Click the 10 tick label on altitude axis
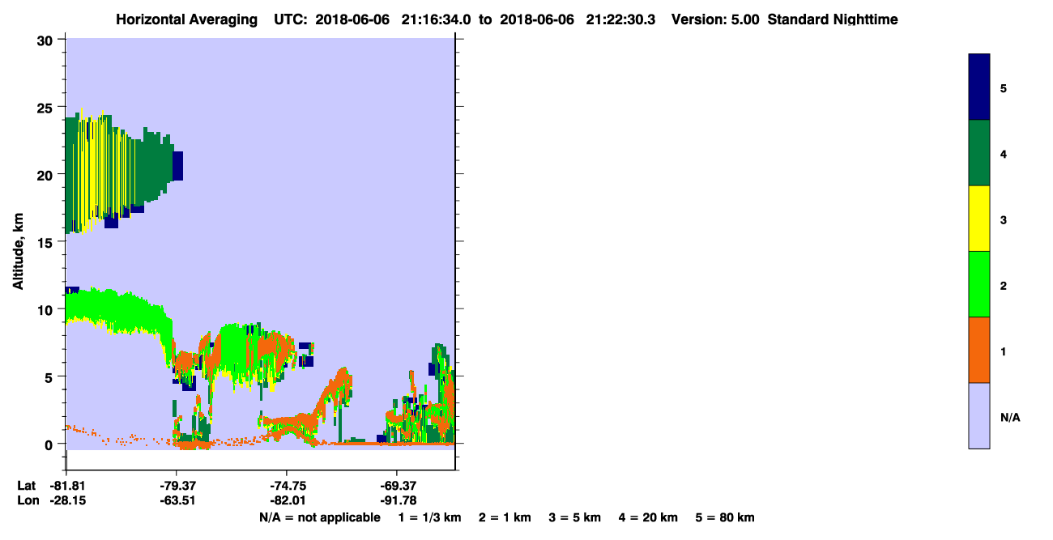The image size is (1053, 540). 46,309
